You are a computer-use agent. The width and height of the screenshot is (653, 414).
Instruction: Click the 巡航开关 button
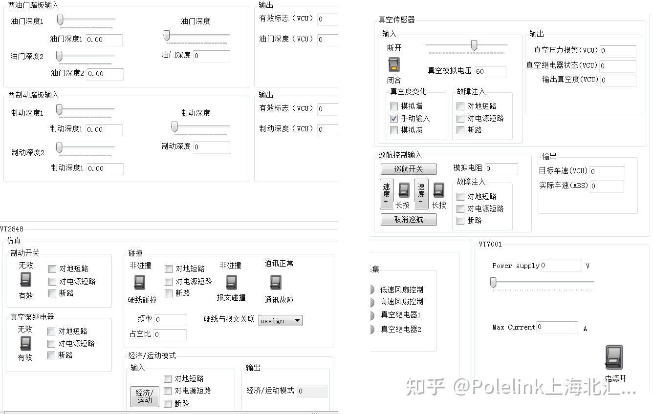coord(409,168)
